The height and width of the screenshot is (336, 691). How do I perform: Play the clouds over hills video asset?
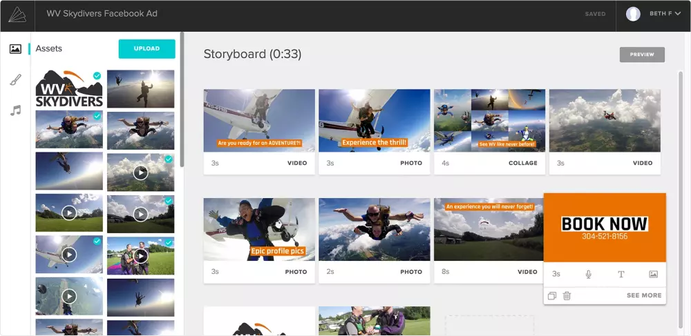pyautogui.click(x=140, y=173)
